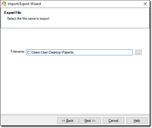Cancel the export wizard
The image size is (152, 128).
[113, 121]
